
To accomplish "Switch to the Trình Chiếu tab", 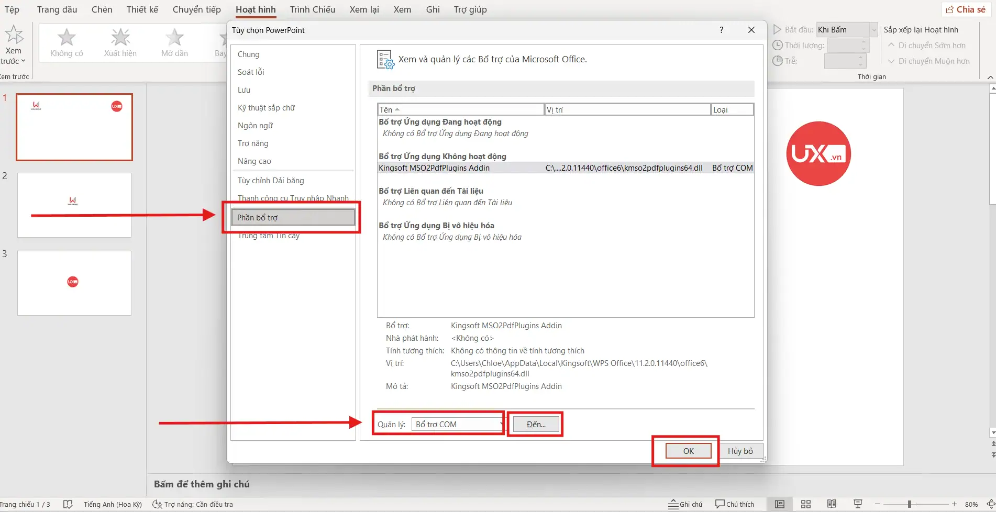I will pos(312,9).
